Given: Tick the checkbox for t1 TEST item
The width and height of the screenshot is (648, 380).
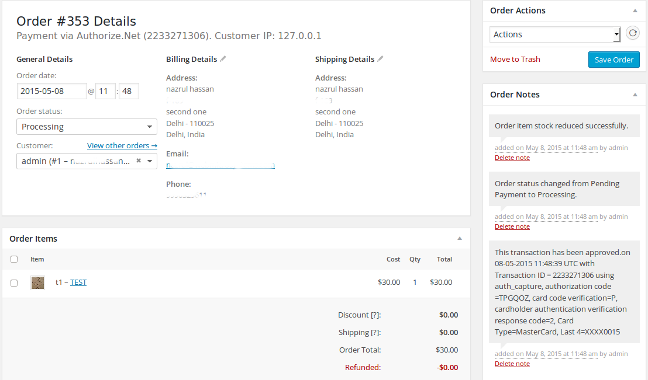Looking at the screenshot, I should pos(14,283).
